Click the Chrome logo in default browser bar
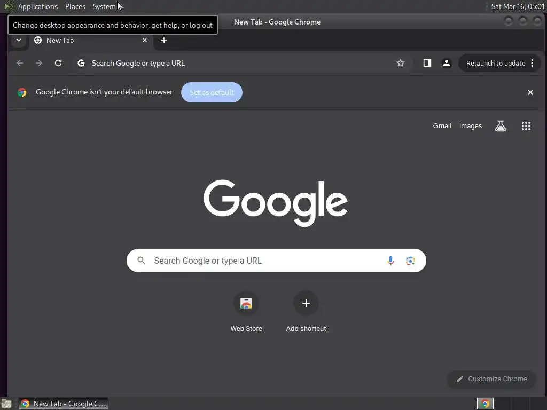Screen dimensions: 547x410 [x=22, y=92]
